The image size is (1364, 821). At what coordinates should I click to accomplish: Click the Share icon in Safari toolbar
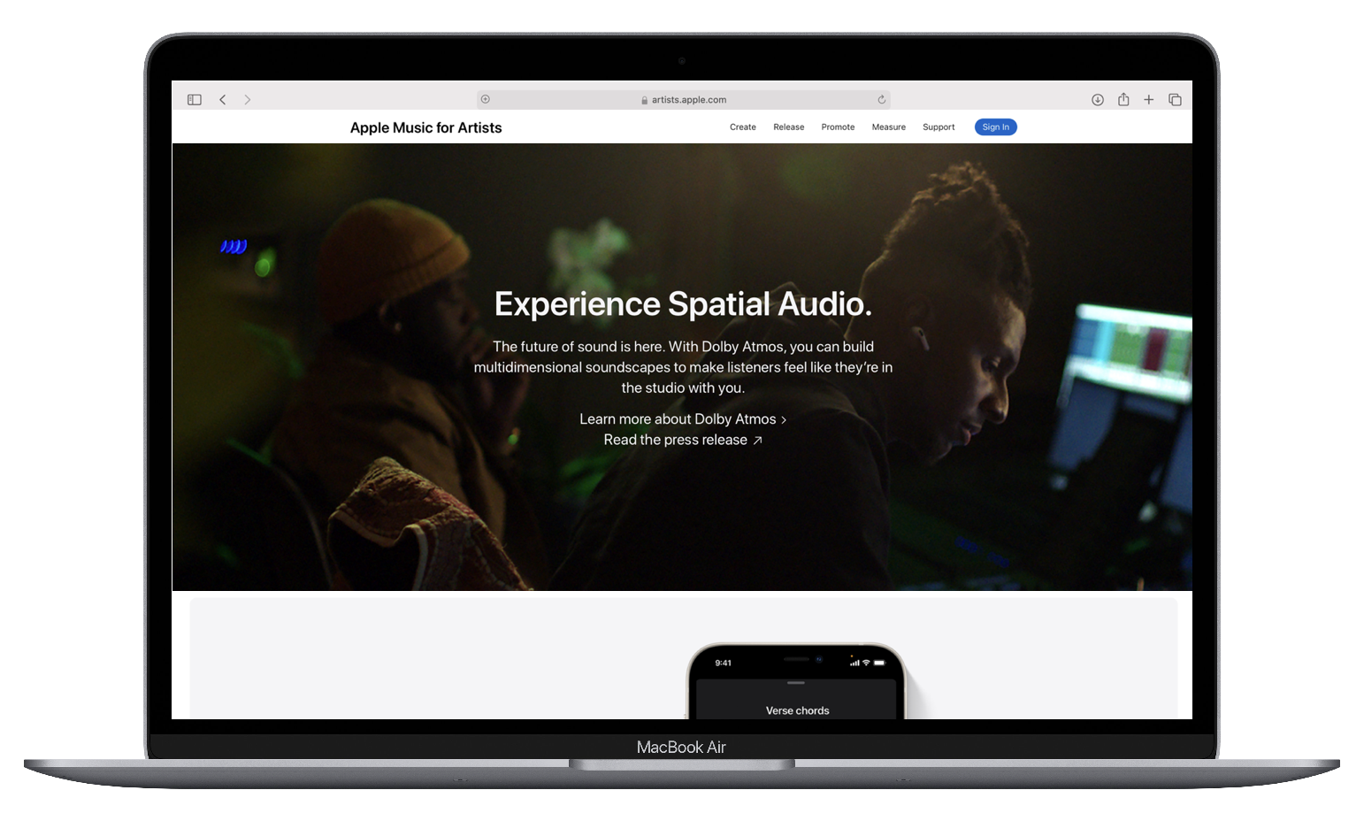[x=1123, y=100]
